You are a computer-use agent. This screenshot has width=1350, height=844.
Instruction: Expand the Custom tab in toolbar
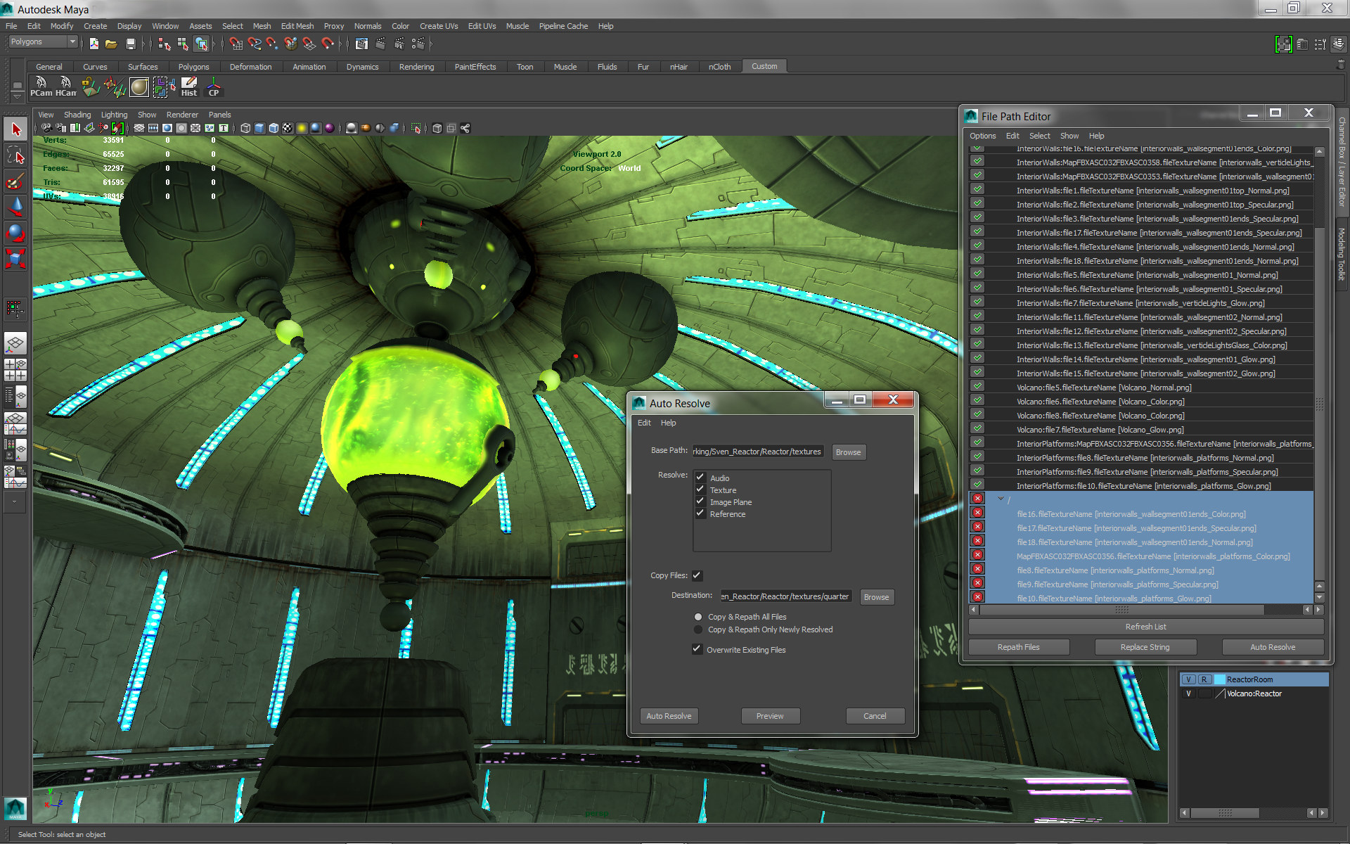point(765,66)
